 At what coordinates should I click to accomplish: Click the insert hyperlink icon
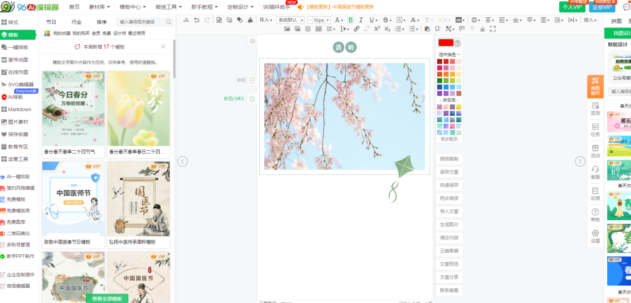tap(356, 29)
